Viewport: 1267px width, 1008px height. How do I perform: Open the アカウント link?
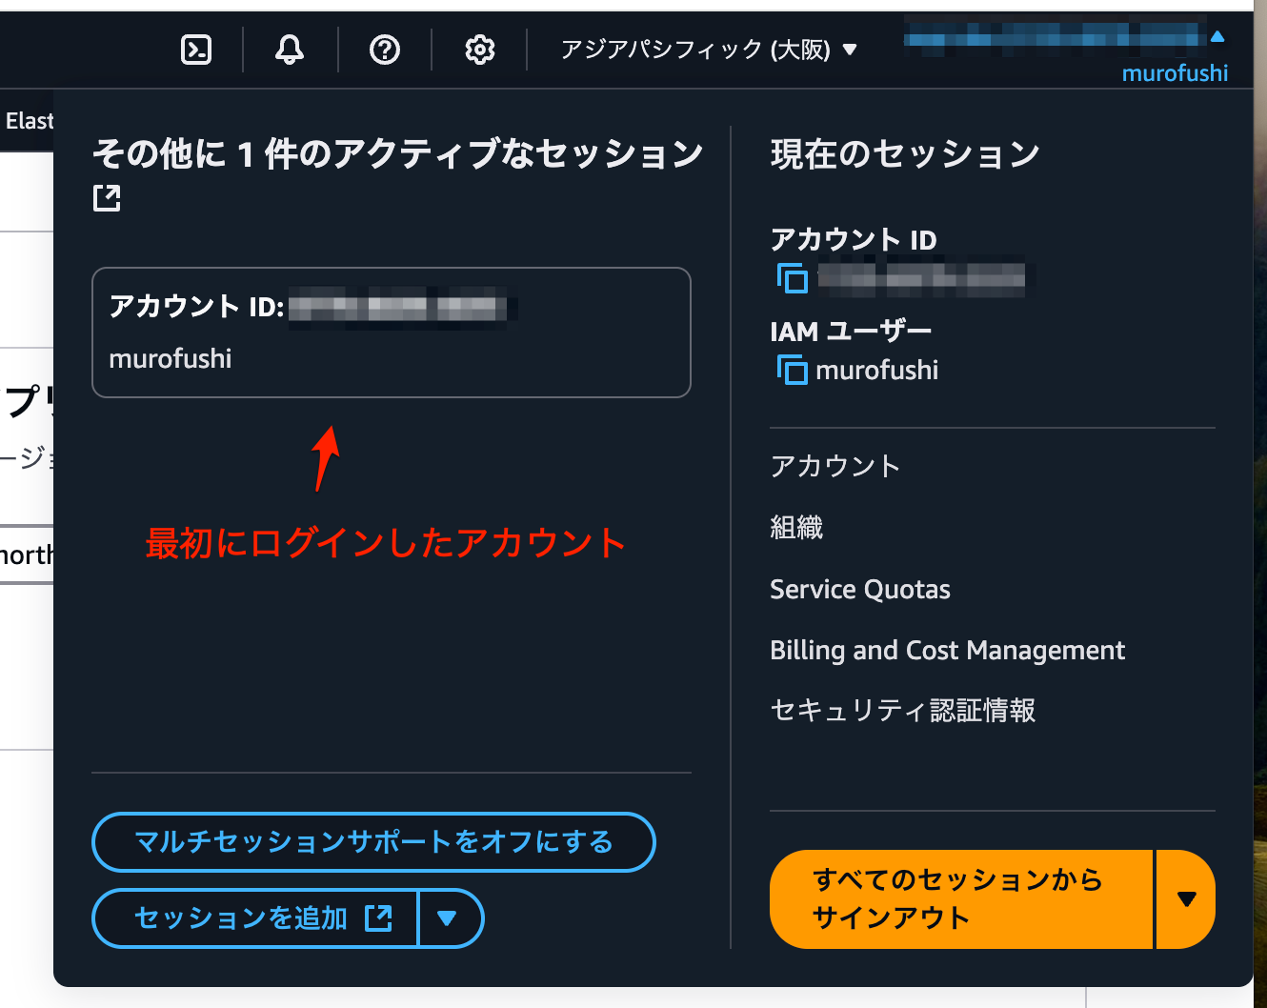point(835,466)
